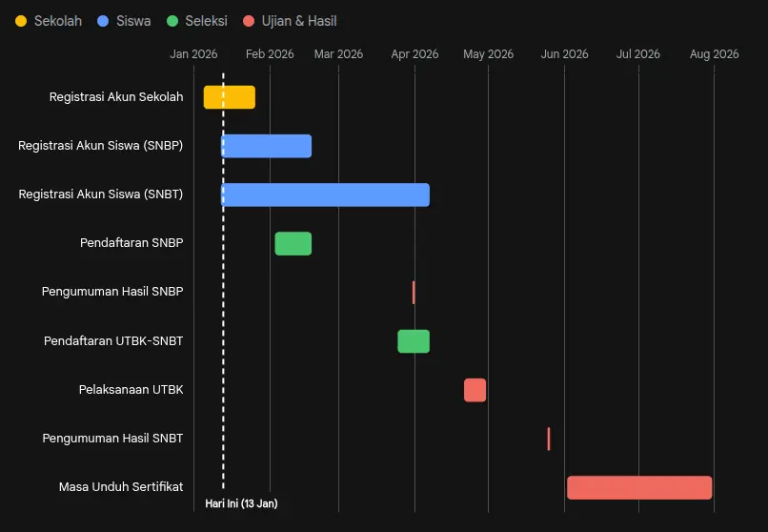Click the long blue Registrasi Akun Siswa (SNBT) bar
The image size is (768, 532).
pyautogui.click(x=326, y=194)
